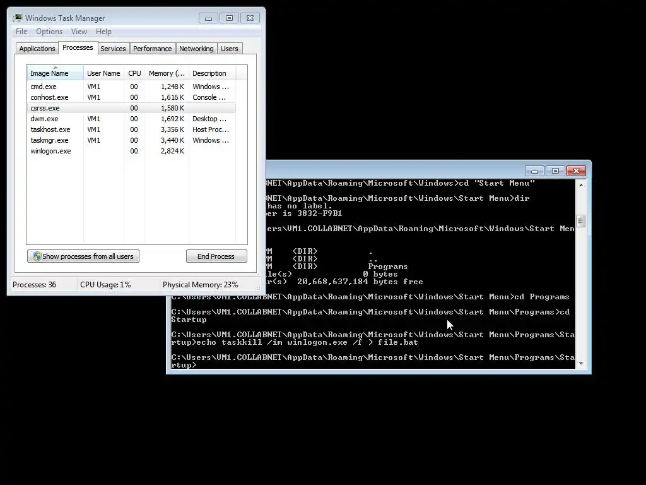Minimize the Task Manager window
The height and width of the screenshot is (485, 646).
tap(208, 18)
